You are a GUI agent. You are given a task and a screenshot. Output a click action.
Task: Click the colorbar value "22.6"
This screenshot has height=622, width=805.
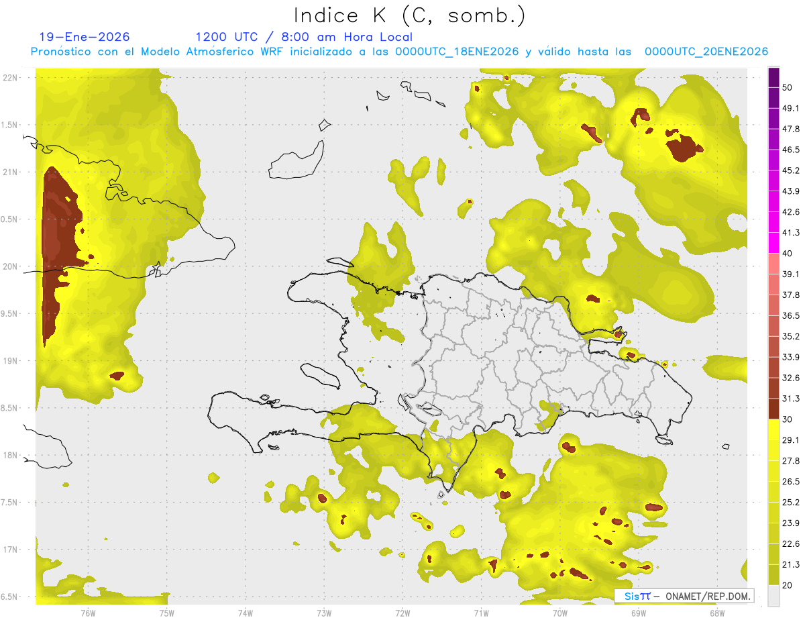pos(791,543)
